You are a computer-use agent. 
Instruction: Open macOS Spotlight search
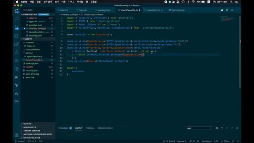231,2
